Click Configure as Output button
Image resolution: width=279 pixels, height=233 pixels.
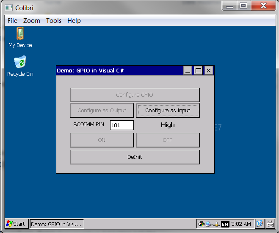coord(102,111)
